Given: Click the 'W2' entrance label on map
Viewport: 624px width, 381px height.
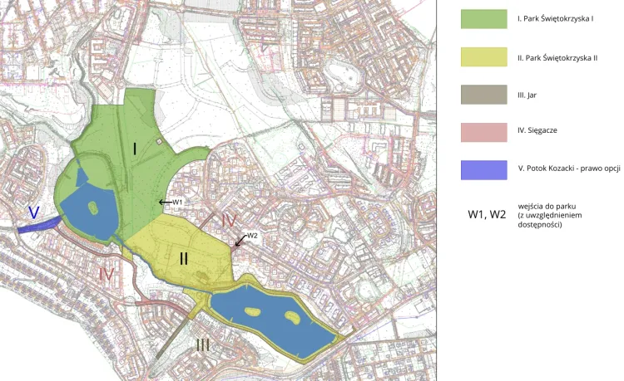Looking at the screenshot, I should pyautogui.click(x=252, y=236).
